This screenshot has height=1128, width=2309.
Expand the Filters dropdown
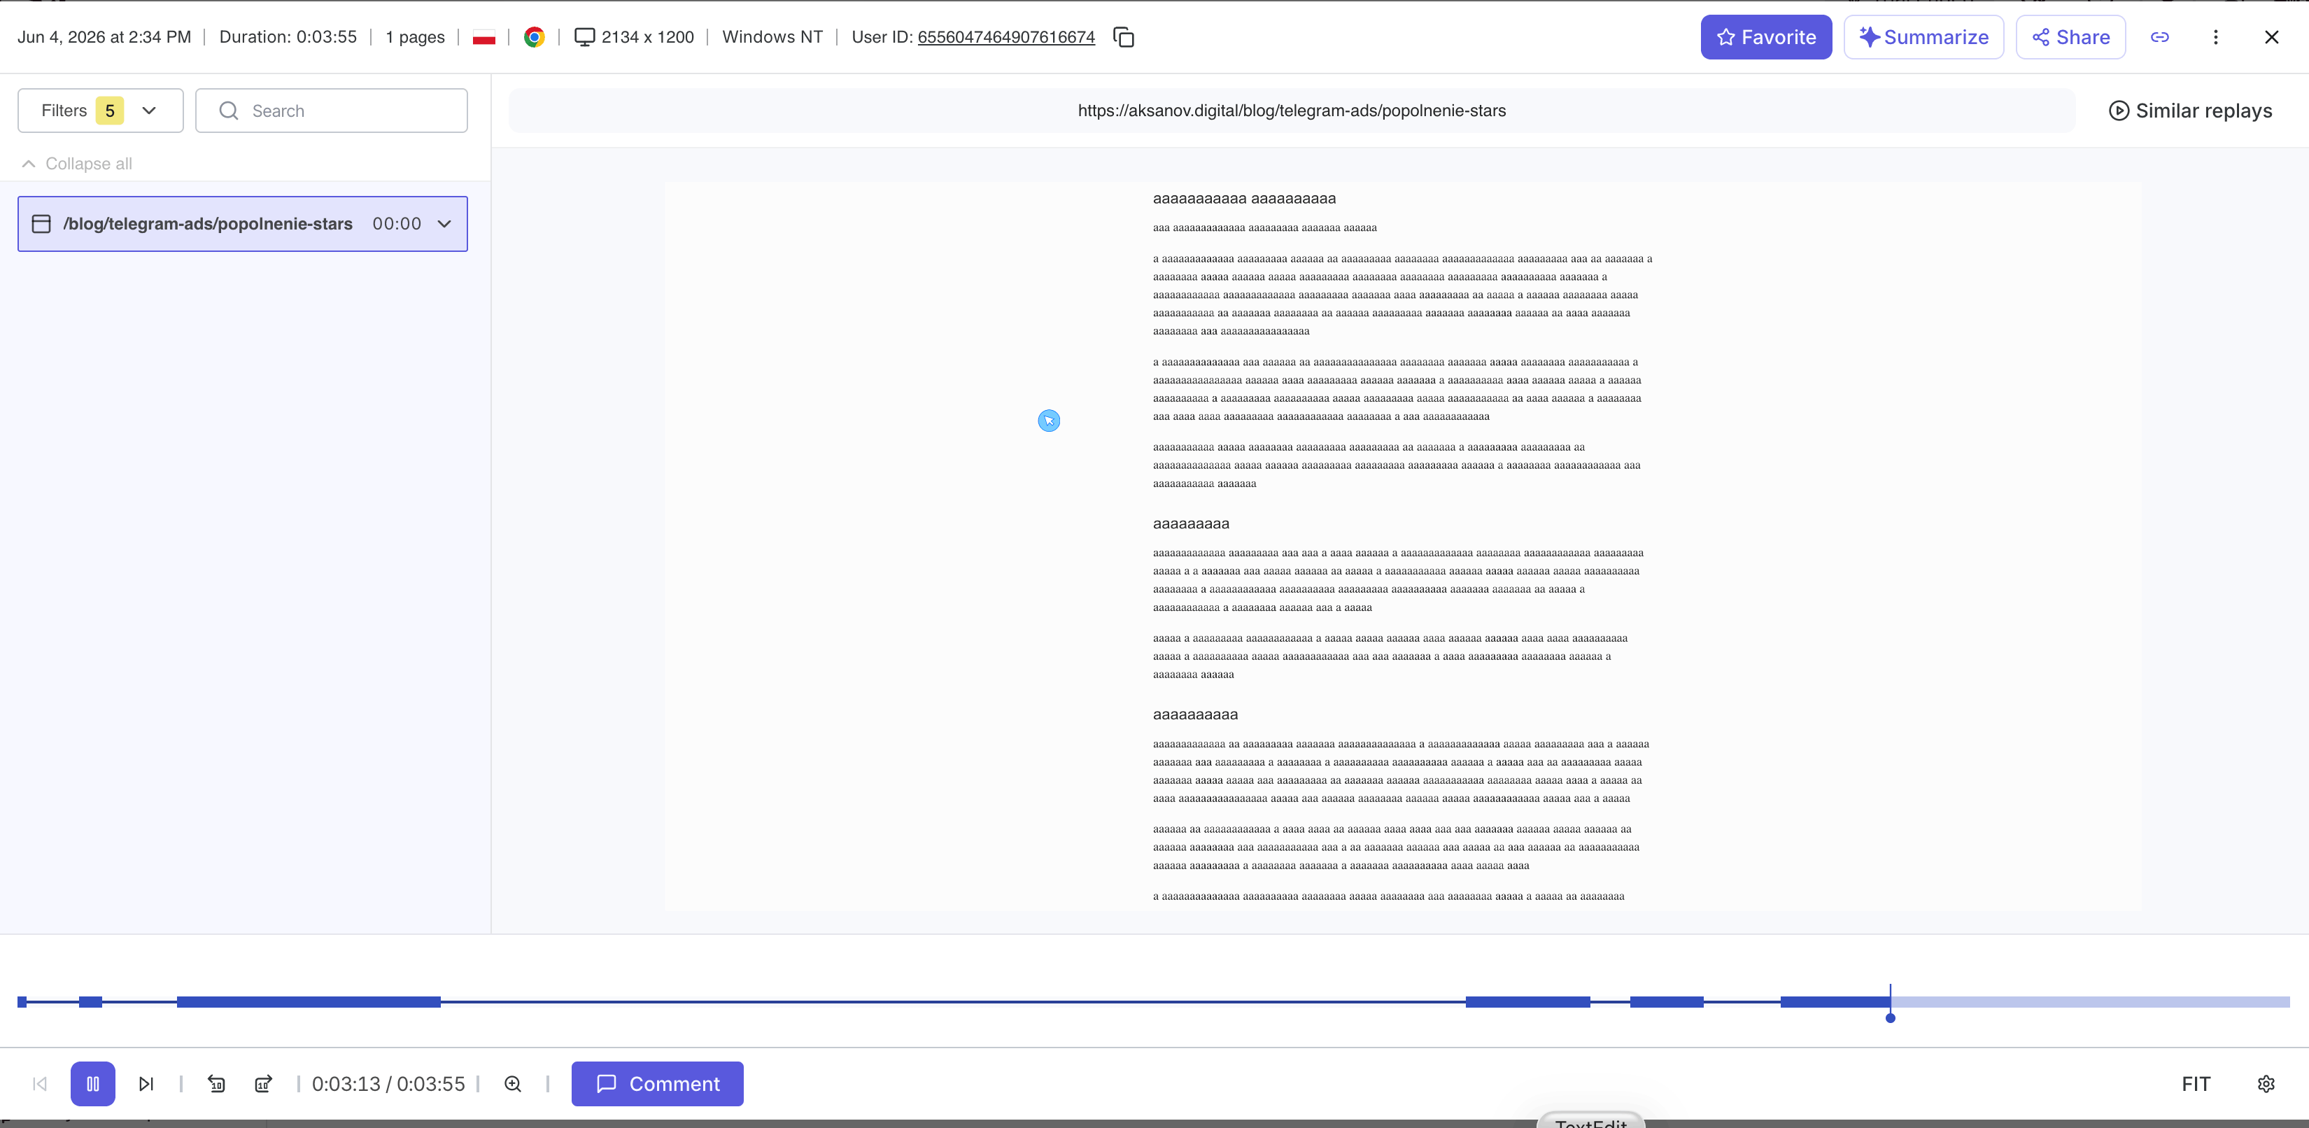pos(100,111)
